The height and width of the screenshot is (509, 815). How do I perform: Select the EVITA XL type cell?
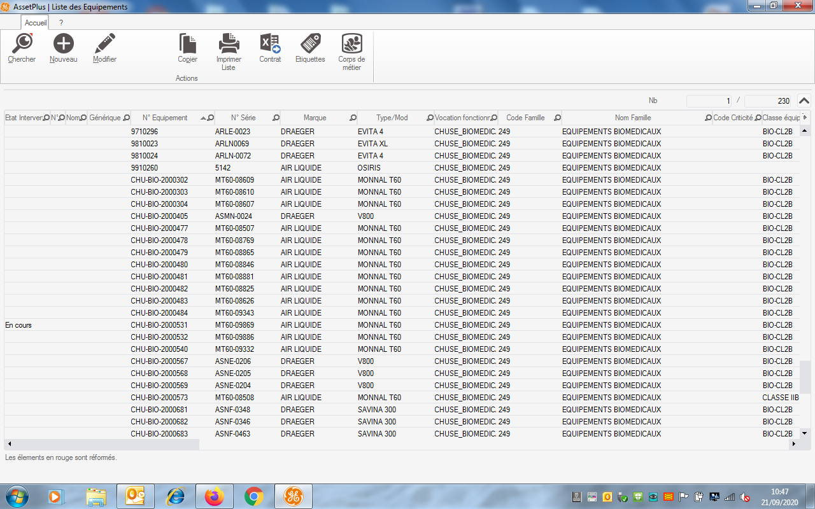[372, 144]
